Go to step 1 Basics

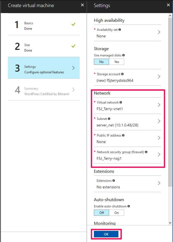point(44,24)
